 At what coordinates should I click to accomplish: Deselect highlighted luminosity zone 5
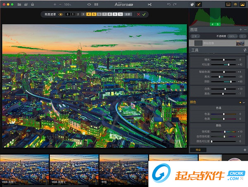pos(94,14)
